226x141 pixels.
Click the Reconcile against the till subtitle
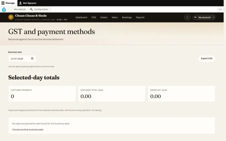pos(36,39)
